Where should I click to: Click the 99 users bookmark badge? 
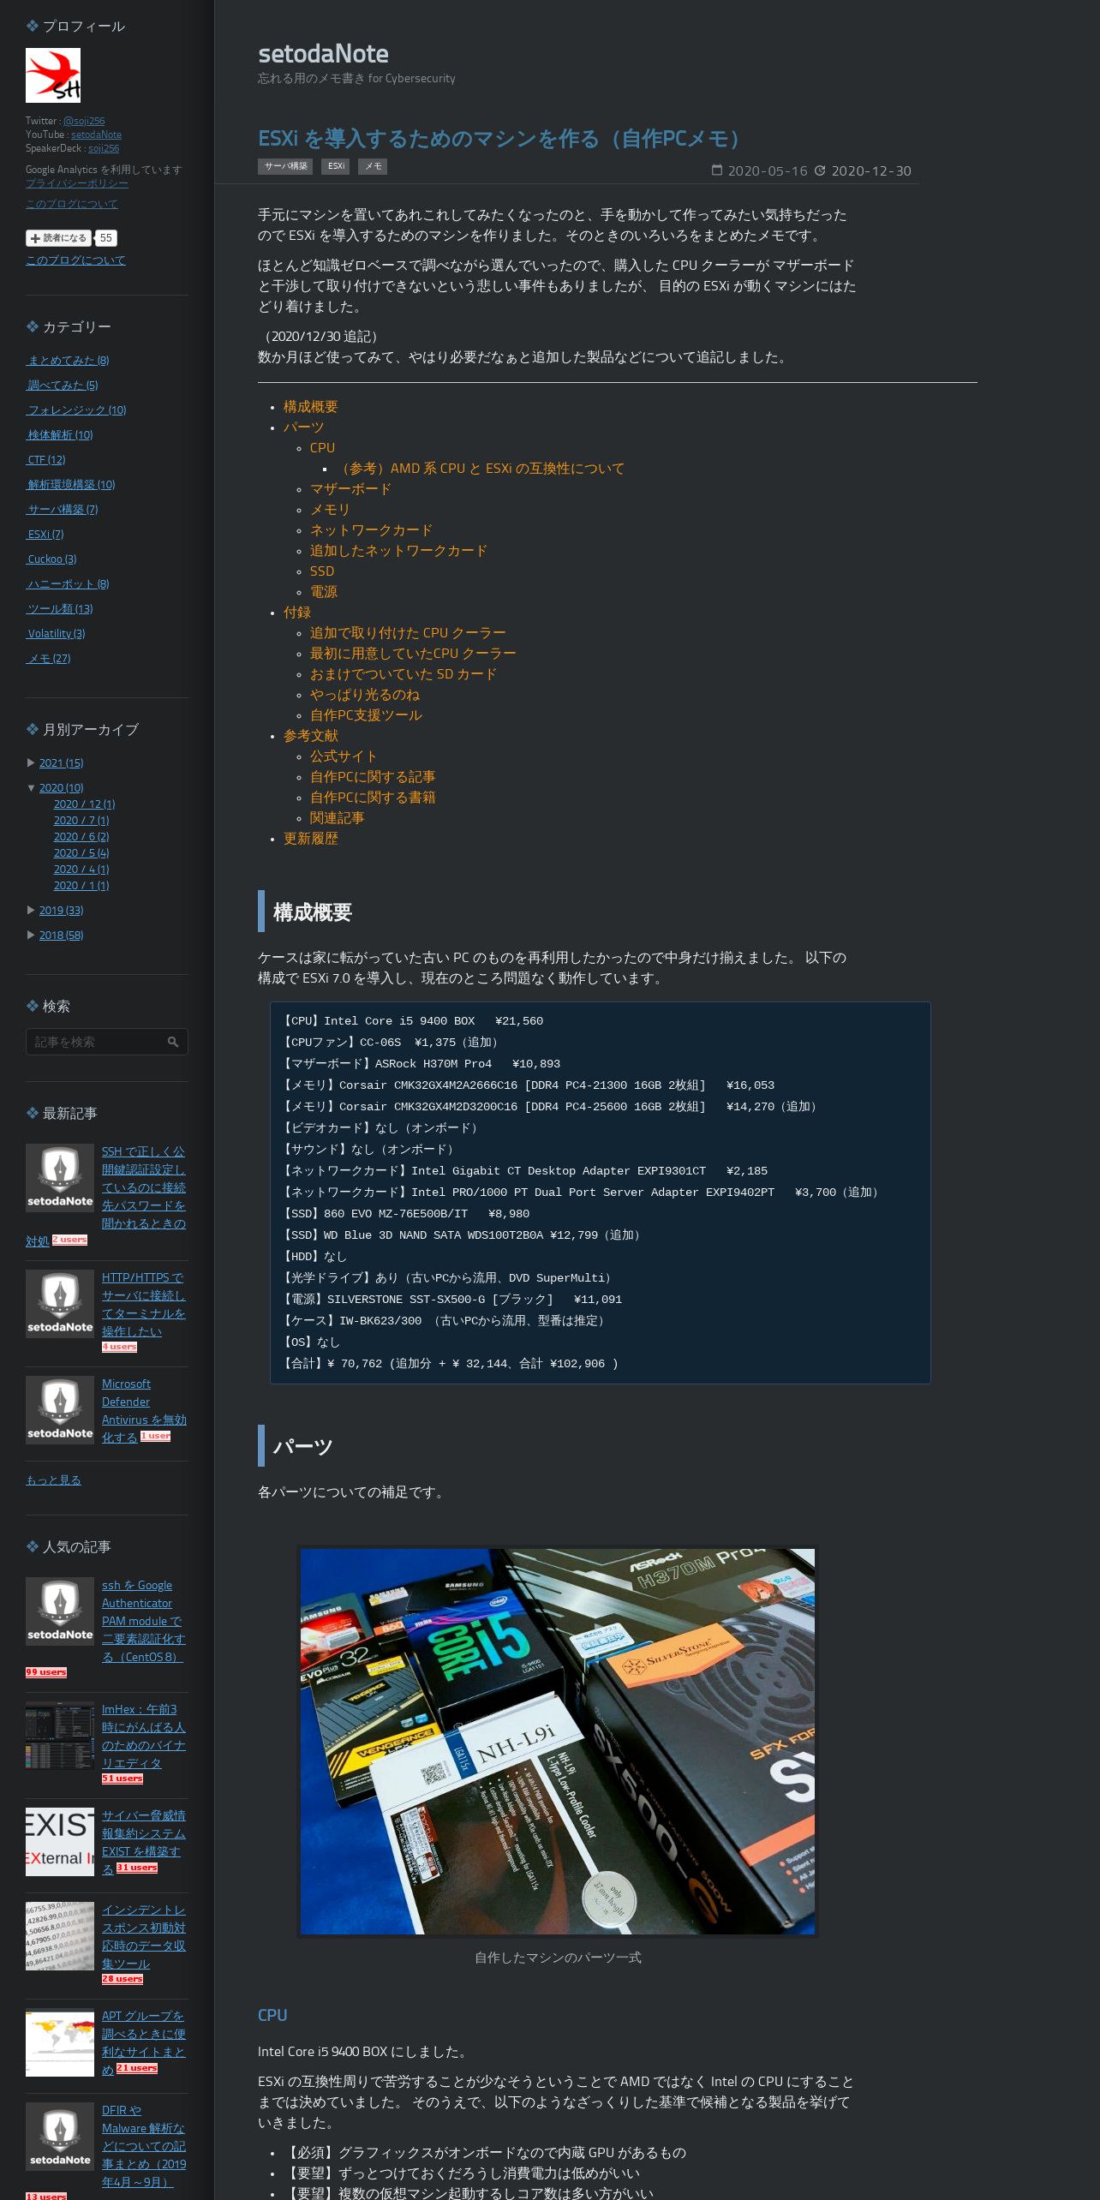(x=46, y=1671)
